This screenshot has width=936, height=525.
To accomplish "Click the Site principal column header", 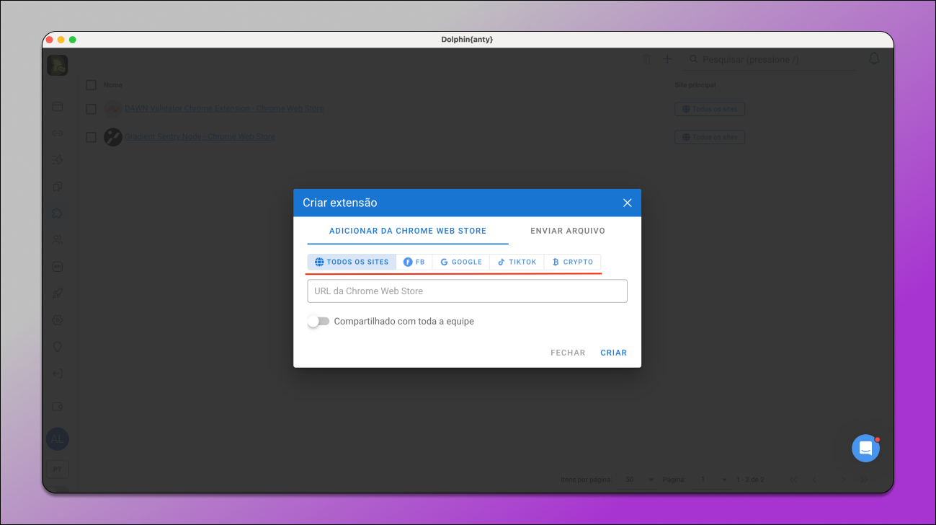I will (x=695, y=85).
